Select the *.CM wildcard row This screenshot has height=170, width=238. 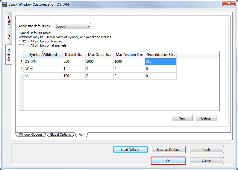point(43,69)
